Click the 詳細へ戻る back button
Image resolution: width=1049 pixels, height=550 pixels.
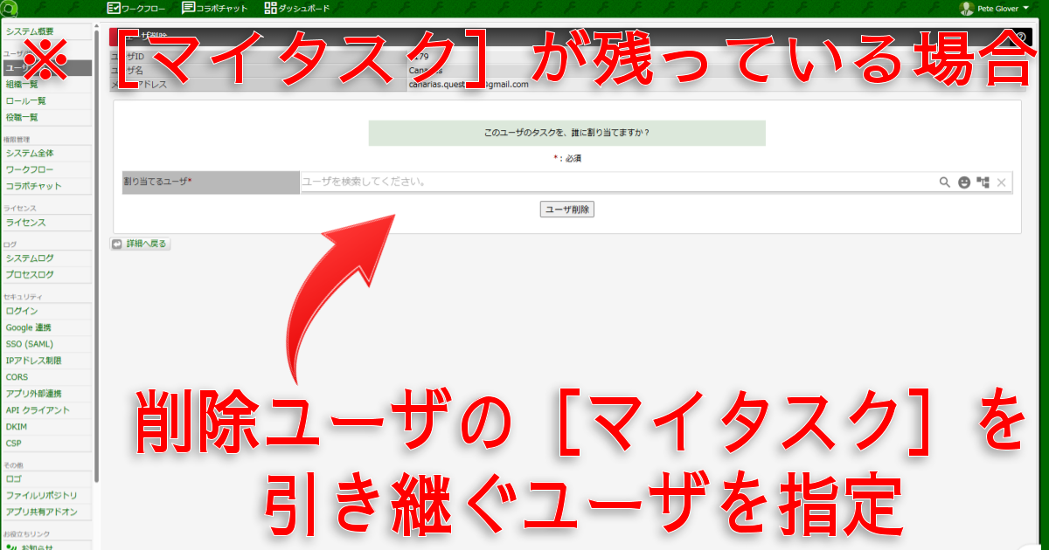point(140,244)
